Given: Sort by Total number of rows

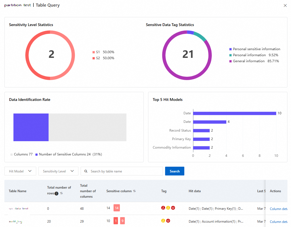Looking at the screenshot, I should [x=61, y=193].
